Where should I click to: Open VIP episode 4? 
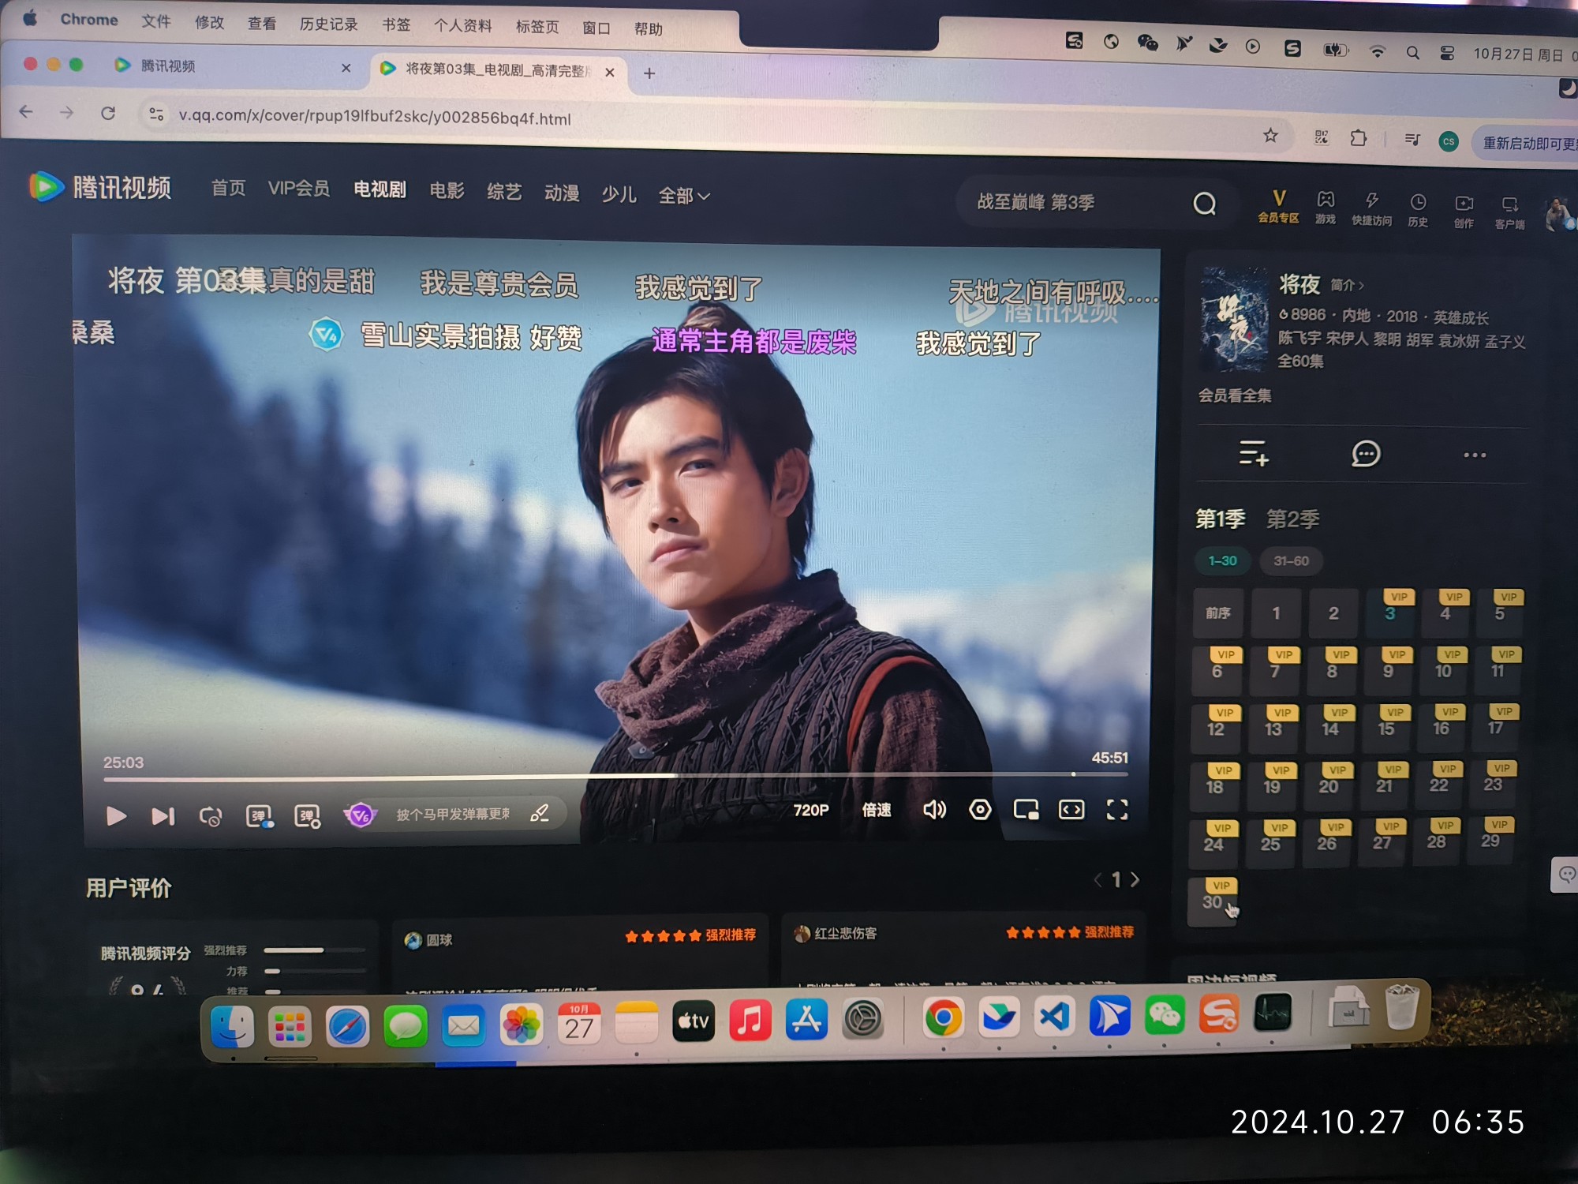[1445, 612]
